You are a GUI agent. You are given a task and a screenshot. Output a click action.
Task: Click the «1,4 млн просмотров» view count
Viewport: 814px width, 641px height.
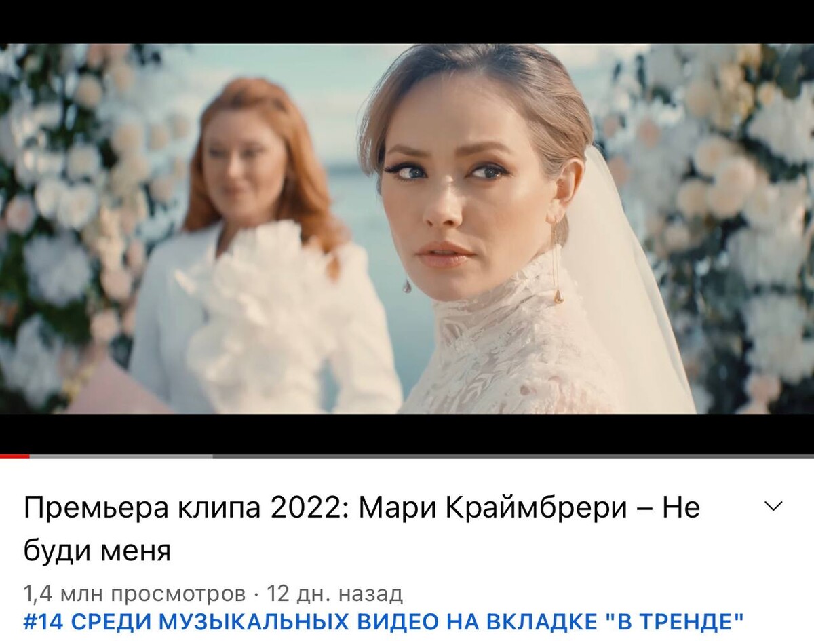tap(135, 594)
